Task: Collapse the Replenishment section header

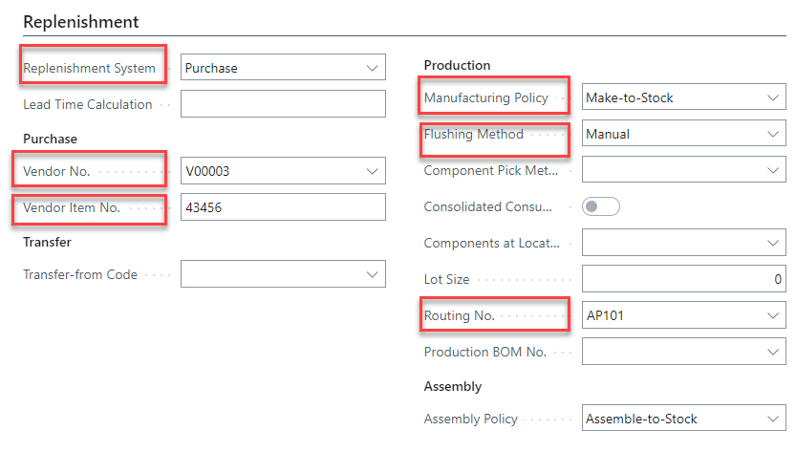Action: (x=81, y=21)
